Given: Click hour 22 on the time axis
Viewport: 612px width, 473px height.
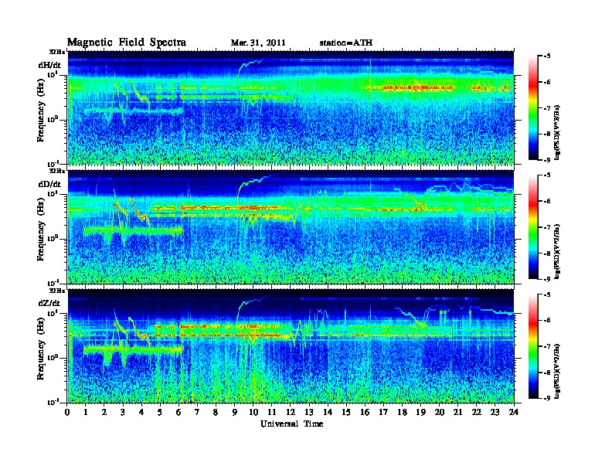Looking at the screenshot, I should (477, 412).
